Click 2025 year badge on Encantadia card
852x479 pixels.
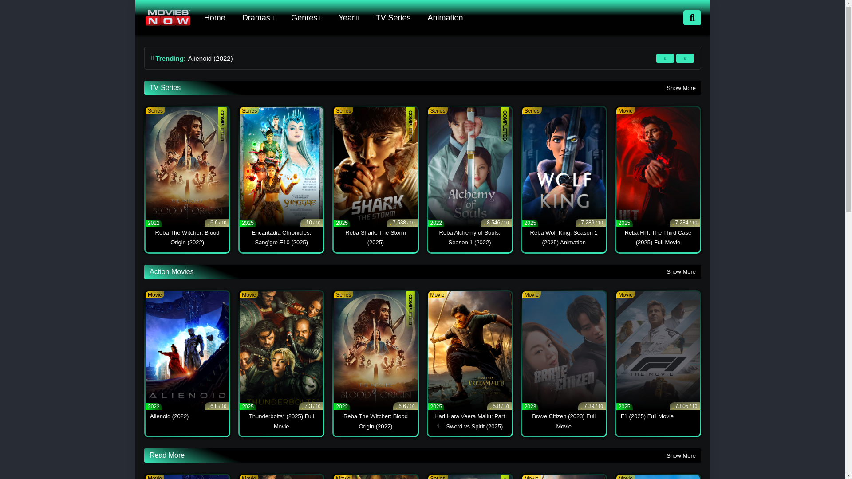pyautogui.click(x=248, y=223)
